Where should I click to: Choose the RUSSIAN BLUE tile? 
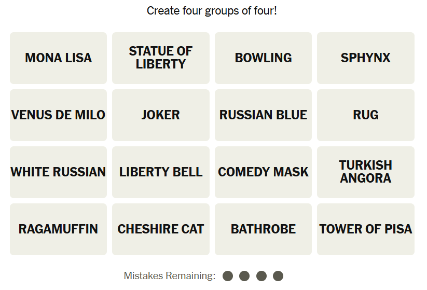coord(263,115)
